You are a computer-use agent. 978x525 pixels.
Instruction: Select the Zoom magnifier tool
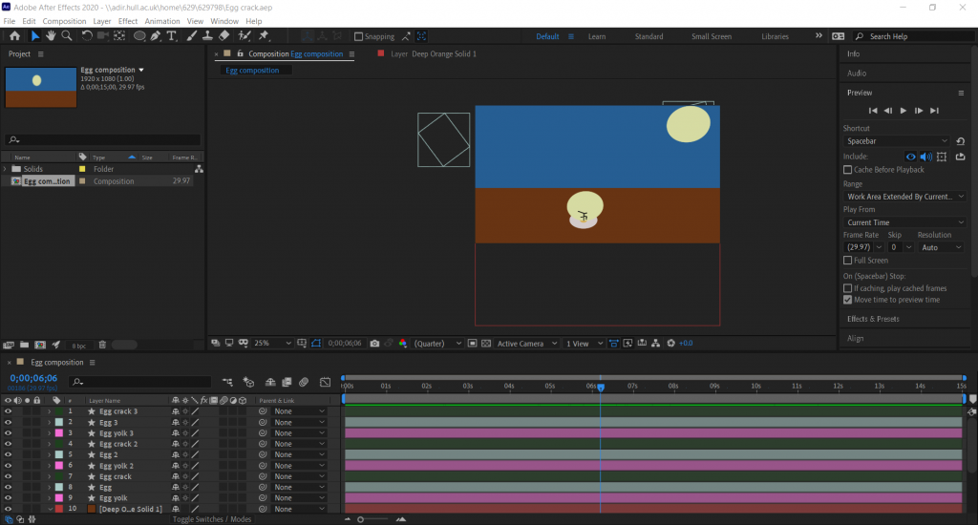point(67,36)
